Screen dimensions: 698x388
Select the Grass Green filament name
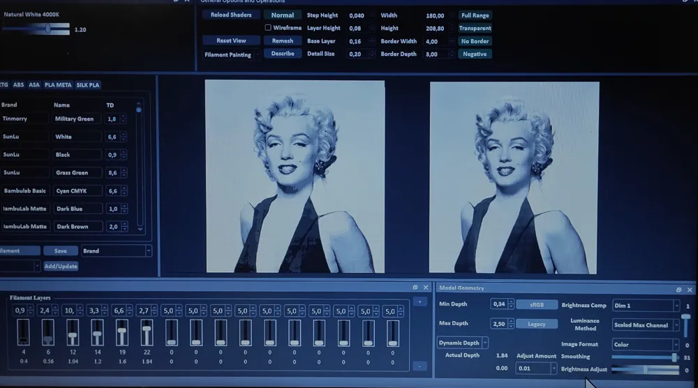click(77, 172)
